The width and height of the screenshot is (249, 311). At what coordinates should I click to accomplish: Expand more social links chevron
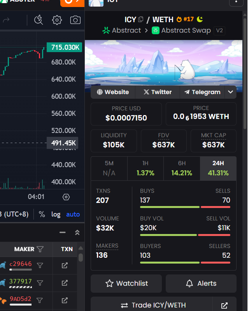pyautogui.click(x=231, y=92)
